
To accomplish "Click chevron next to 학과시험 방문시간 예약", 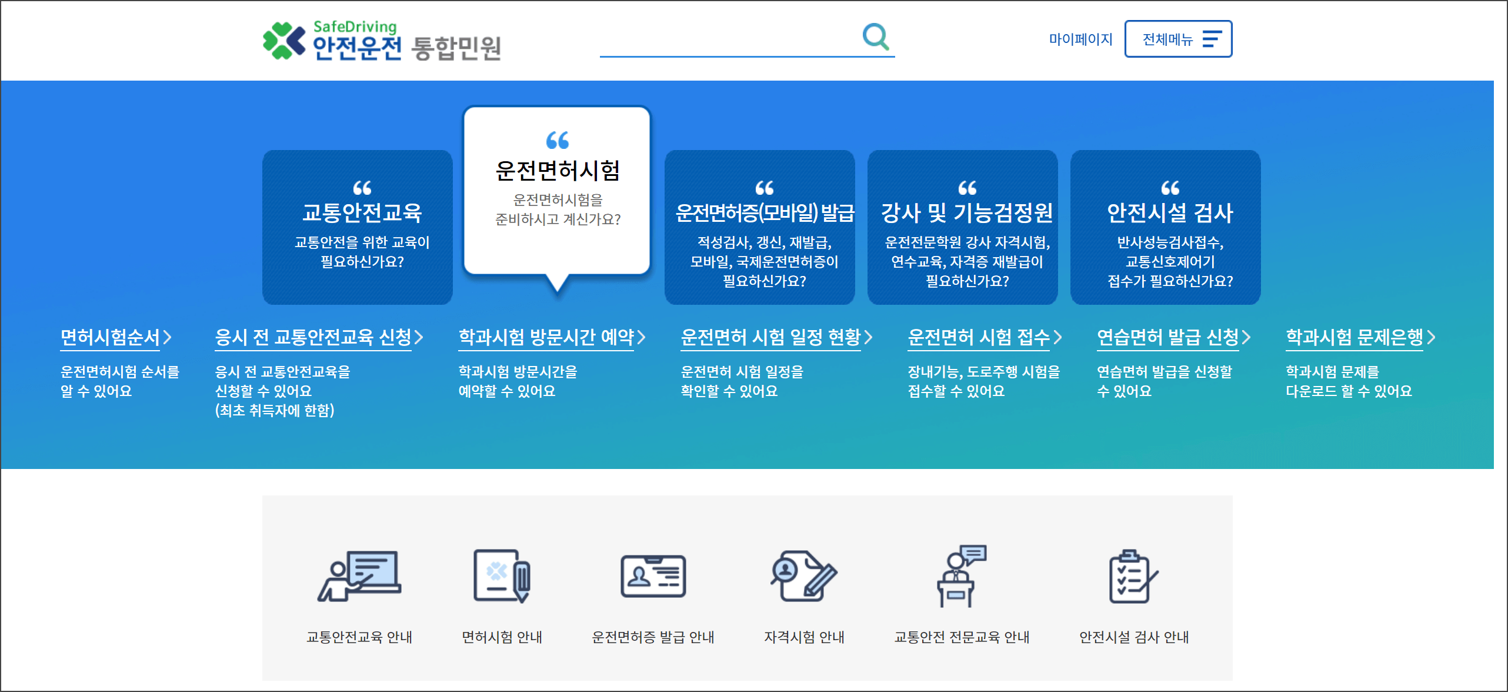I will pos(642,337).
